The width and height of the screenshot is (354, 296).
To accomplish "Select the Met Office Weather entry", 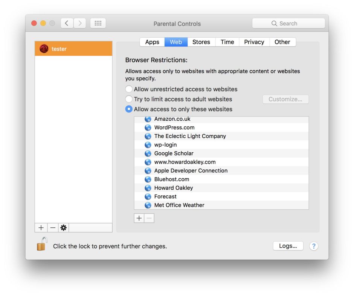I will coord(179,205).
